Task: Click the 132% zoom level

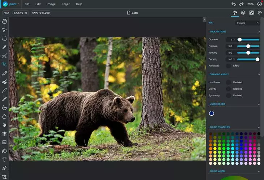Action: pyautogui.click(x=251, y=4)
